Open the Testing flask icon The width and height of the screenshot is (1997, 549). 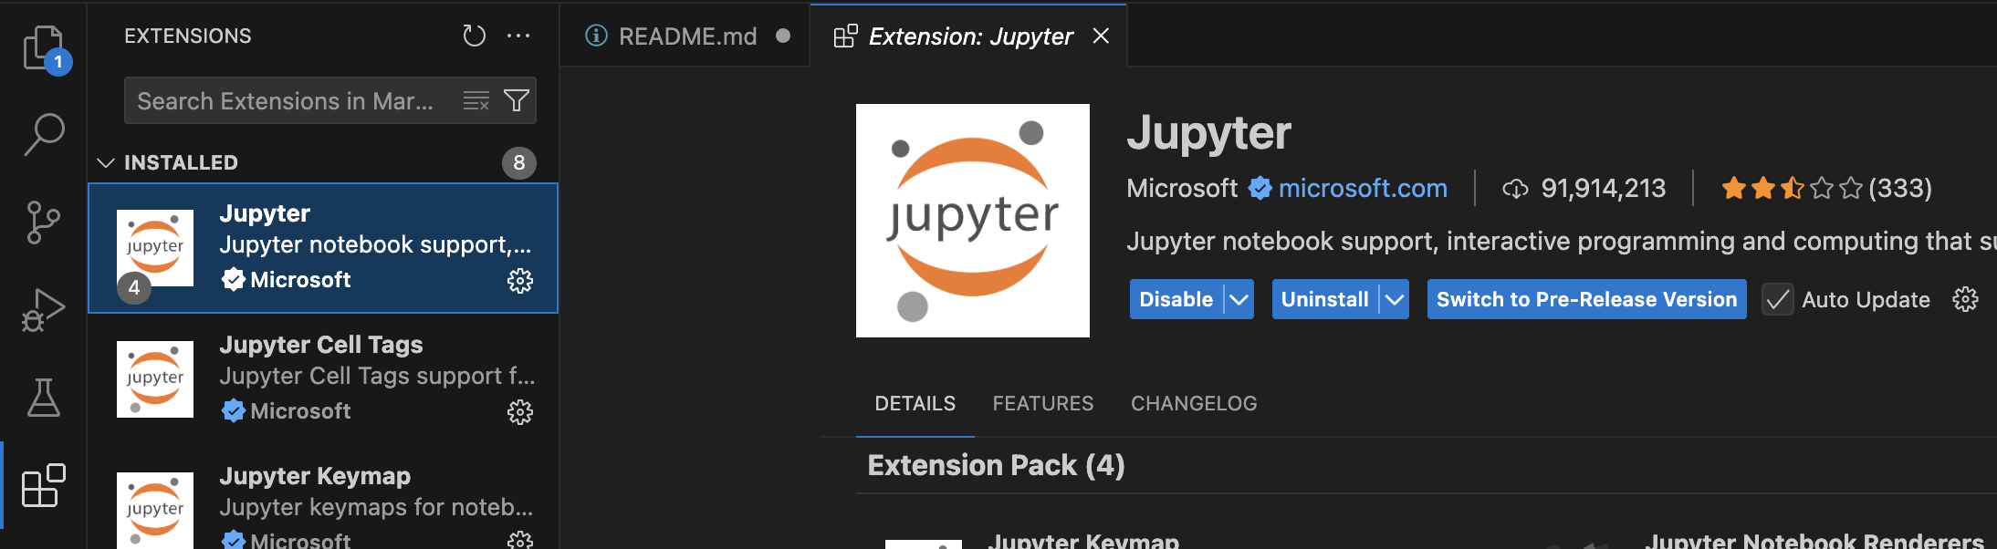click(x=44, y=398)
